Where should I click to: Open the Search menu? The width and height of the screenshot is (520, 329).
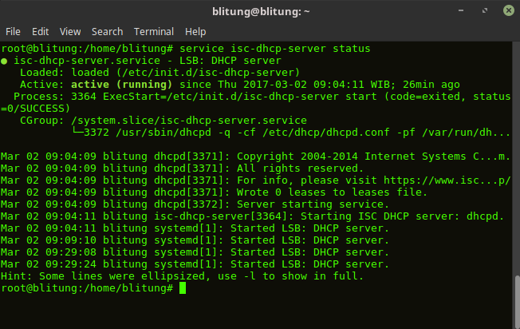[107, 32]
